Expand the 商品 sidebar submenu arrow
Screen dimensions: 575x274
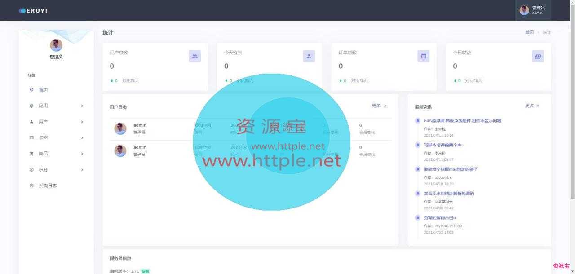(82, 154)
